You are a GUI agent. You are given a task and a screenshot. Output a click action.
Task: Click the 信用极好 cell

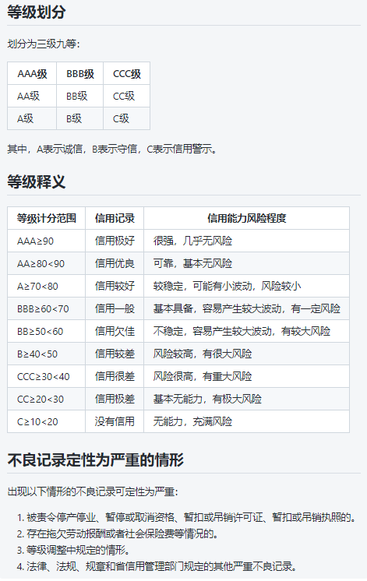(115, 241)
